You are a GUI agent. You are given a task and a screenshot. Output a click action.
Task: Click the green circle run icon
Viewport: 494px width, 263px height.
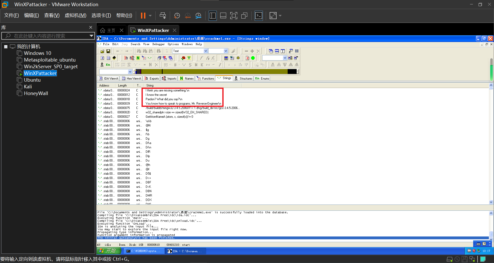(253, 58)
